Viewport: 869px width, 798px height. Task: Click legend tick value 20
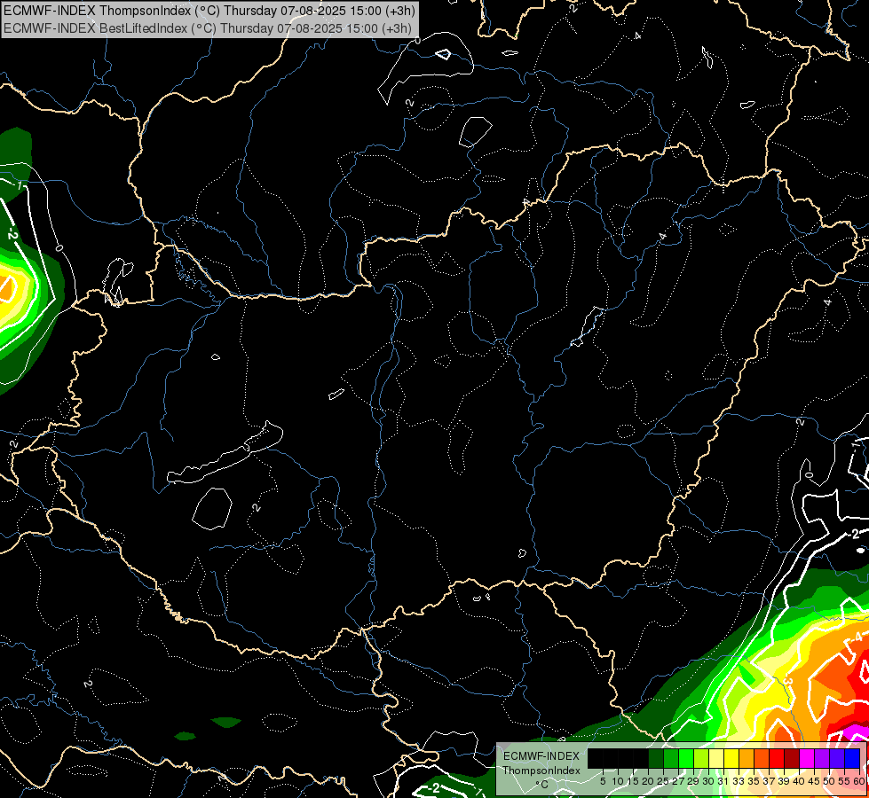point(648,781)
